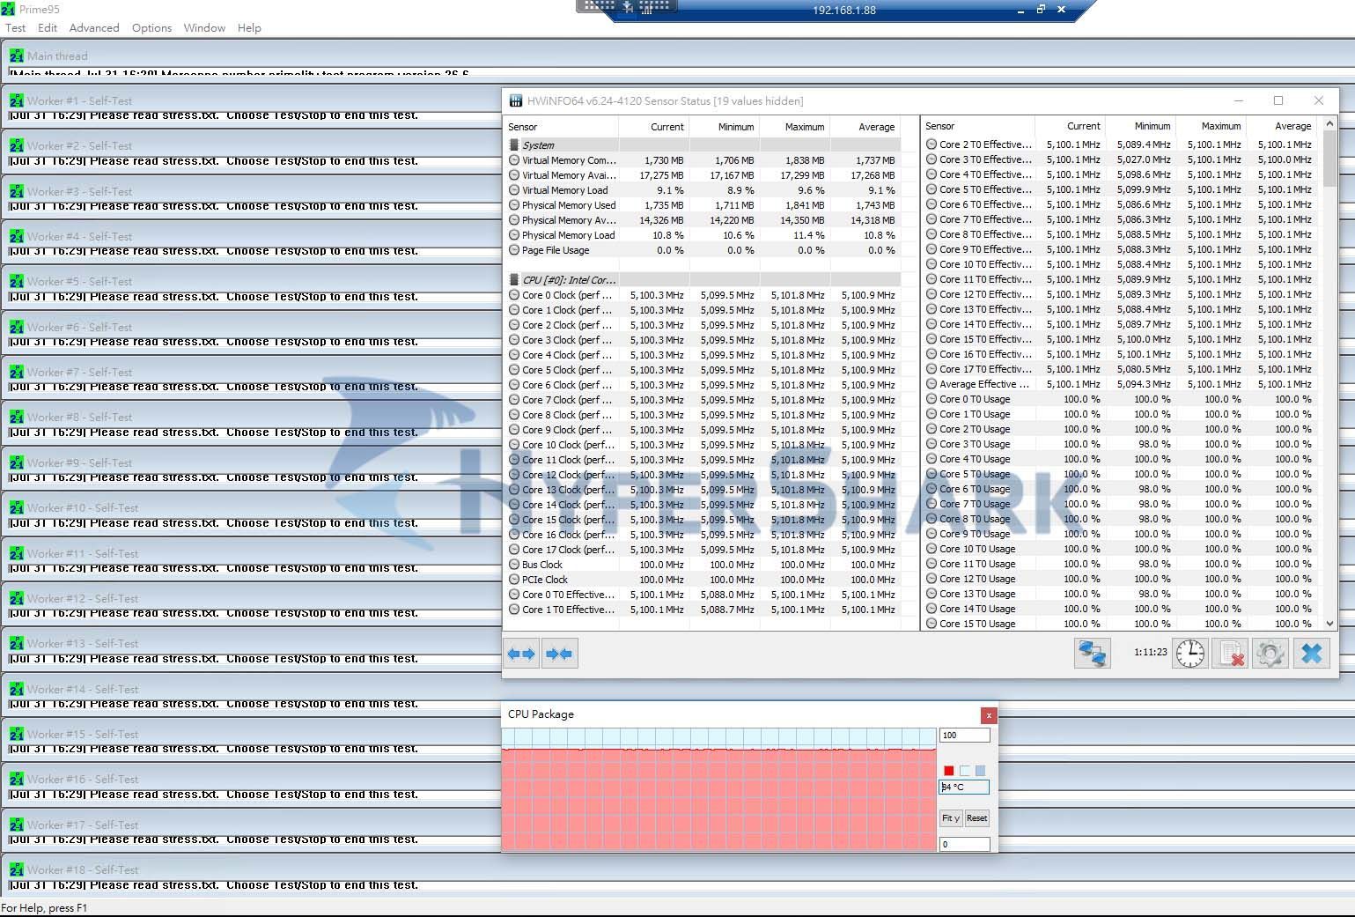Open the remote network monitors icon in HWiNFO
This screenshot has height=917, width=1355.
point(1093,653)
